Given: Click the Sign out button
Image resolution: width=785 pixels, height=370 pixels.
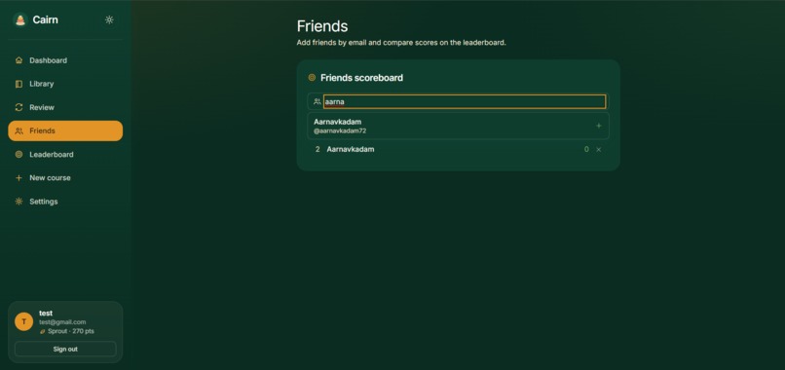Looking at the screenshot, I should pyautogui.click(x=65, y=349).
